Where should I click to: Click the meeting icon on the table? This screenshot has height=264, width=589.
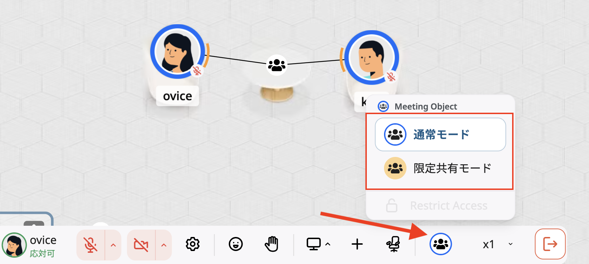(x=277, y=65)
